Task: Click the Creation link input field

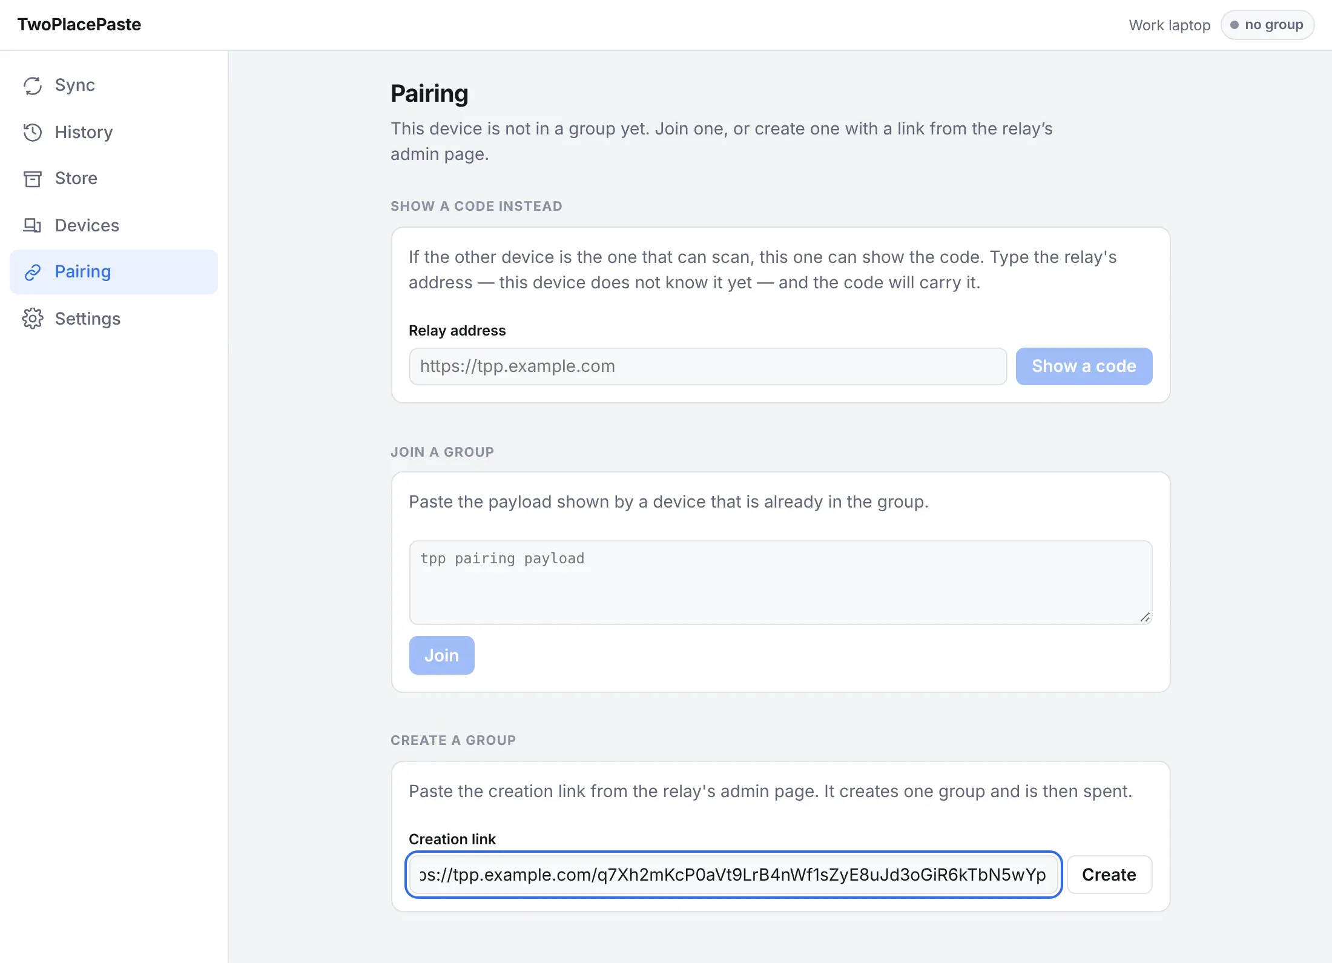Action: 734,875
